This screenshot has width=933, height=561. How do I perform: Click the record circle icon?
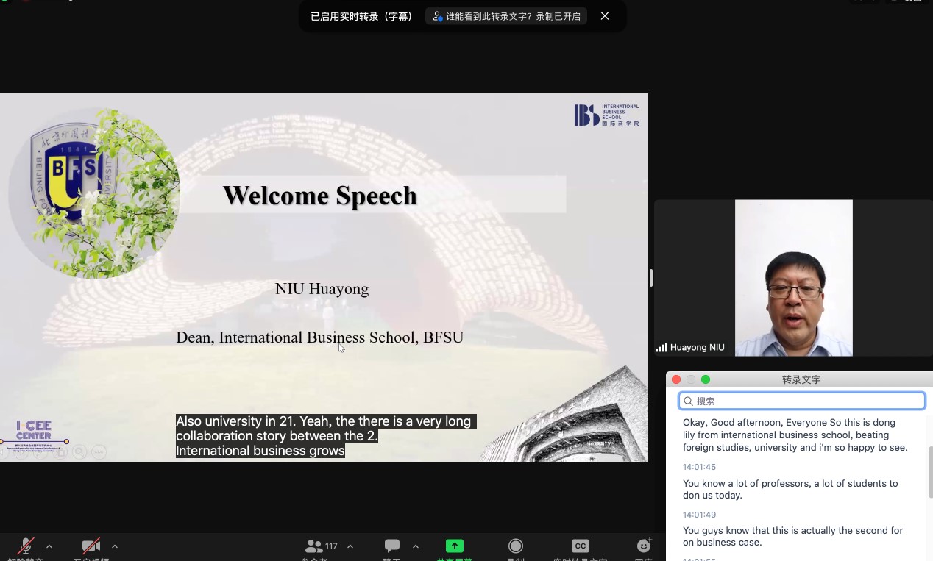tap(516, 546)
